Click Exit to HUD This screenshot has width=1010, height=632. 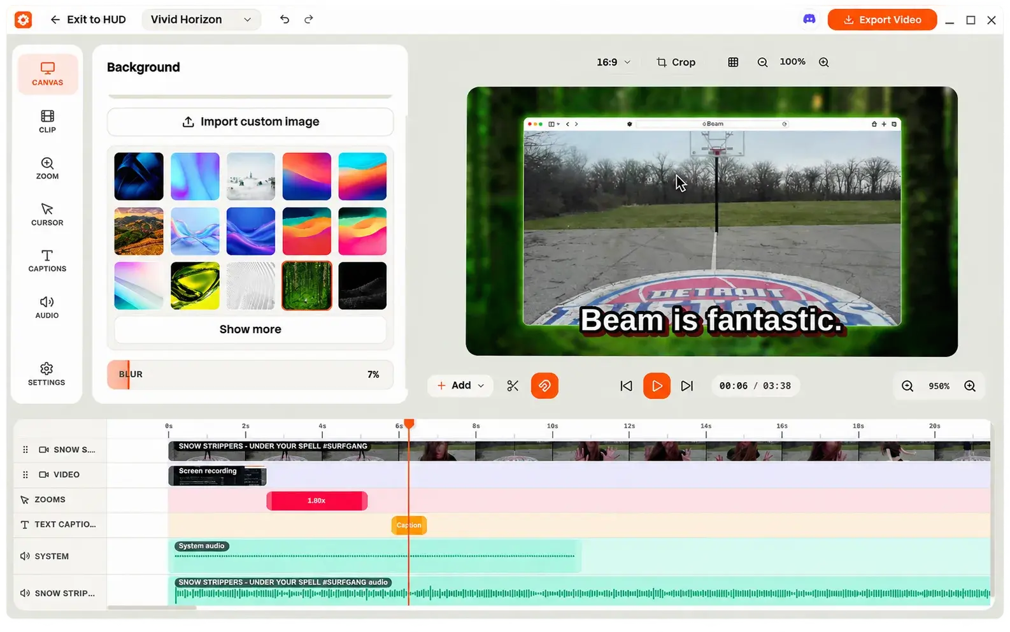coord(88,20)
